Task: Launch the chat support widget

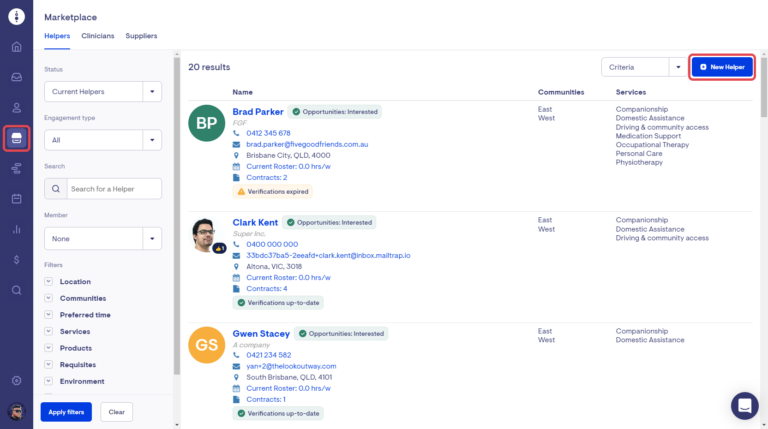Action: click(744, 406)
